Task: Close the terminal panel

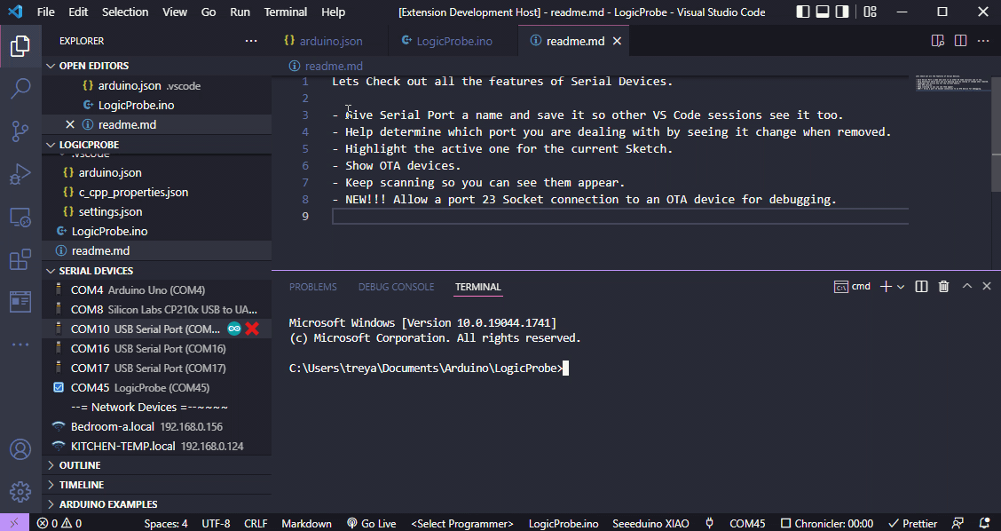Action: (x=986, y=287)
